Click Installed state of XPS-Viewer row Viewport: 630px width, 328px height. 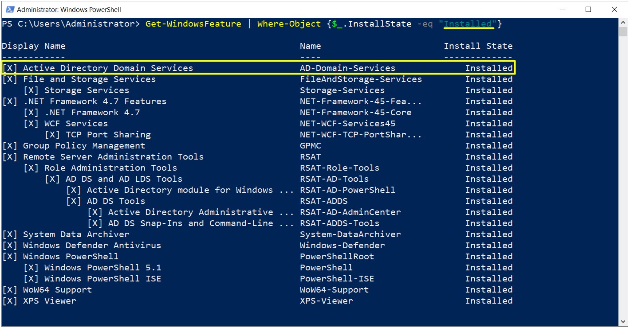click(489, 301)
